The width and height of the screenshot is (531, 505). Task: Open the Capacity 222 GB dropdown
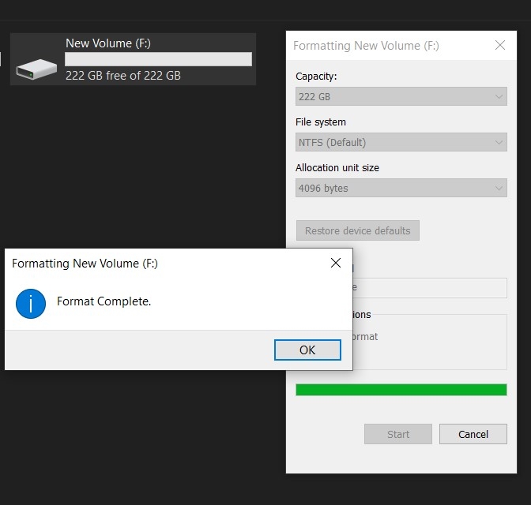click(401, 96)
